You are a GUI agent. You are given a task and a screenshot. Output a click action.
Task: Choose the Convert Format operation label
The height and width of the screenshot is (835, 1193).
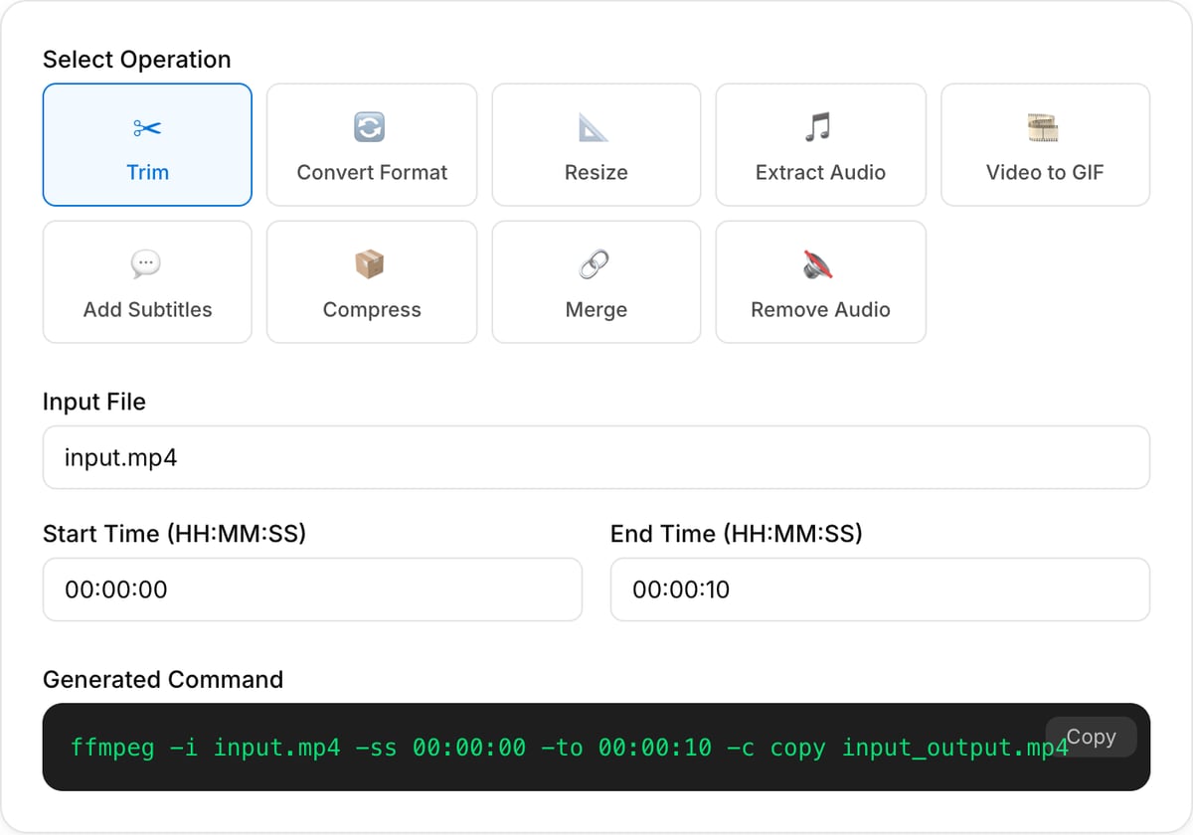[372, 172]
